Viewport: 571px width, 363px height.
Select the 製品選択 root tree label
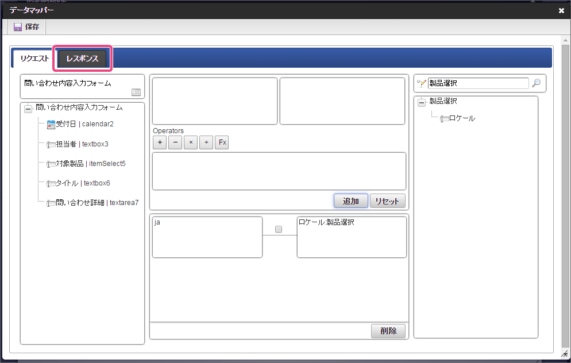click(443, 101)
